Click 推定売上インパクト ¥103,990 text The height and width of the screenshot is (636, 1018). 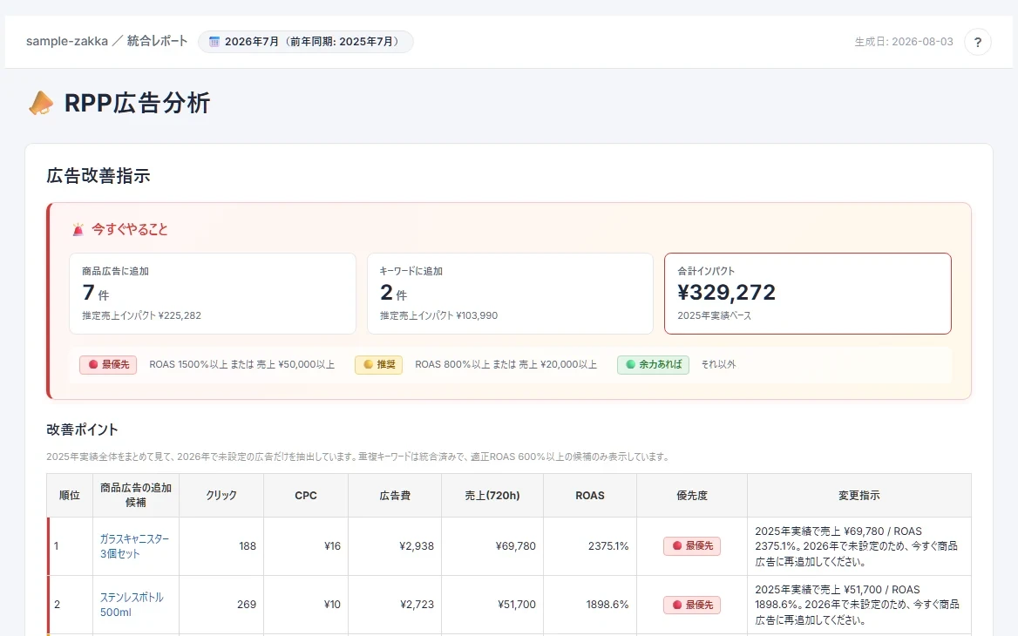(x=439, y=315)
